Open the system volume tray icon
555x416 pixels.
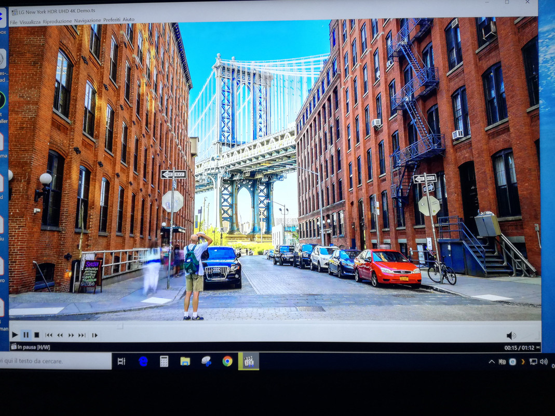click(544, 362)
